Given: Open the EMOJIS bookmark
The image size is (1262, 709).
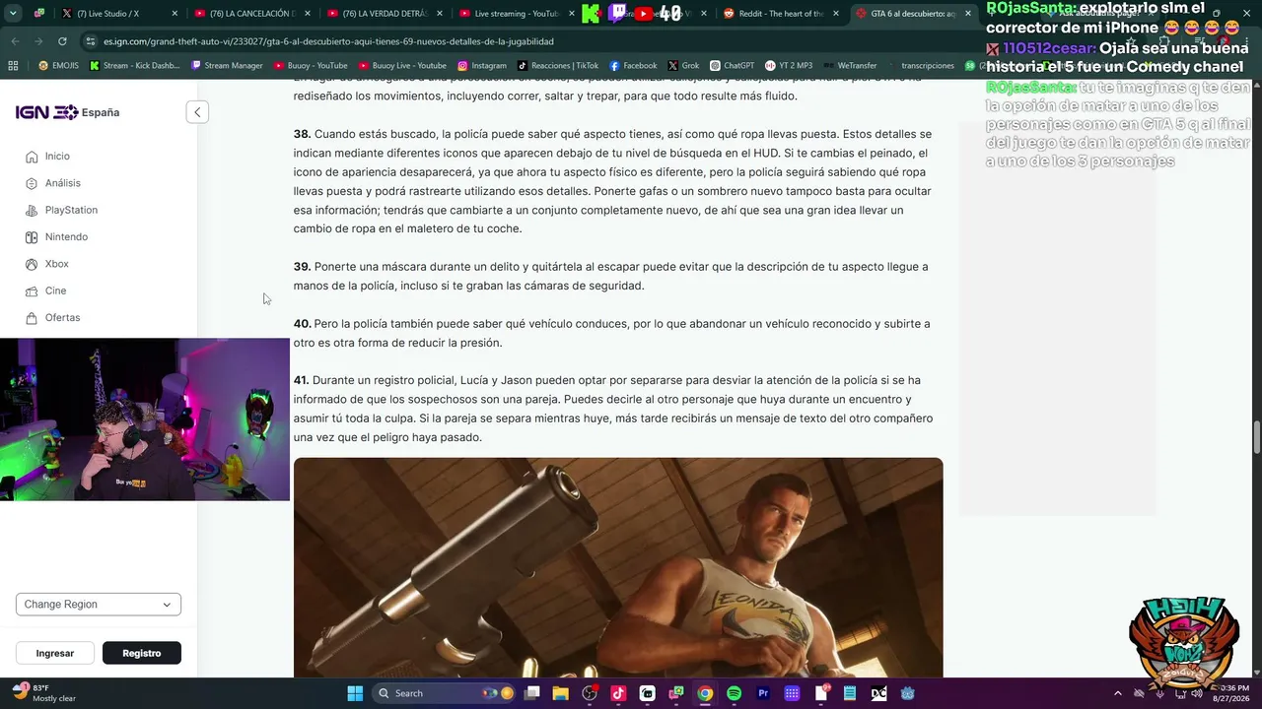Looking at the screenshot, I should pyautogui.click(x=57, y=66).
